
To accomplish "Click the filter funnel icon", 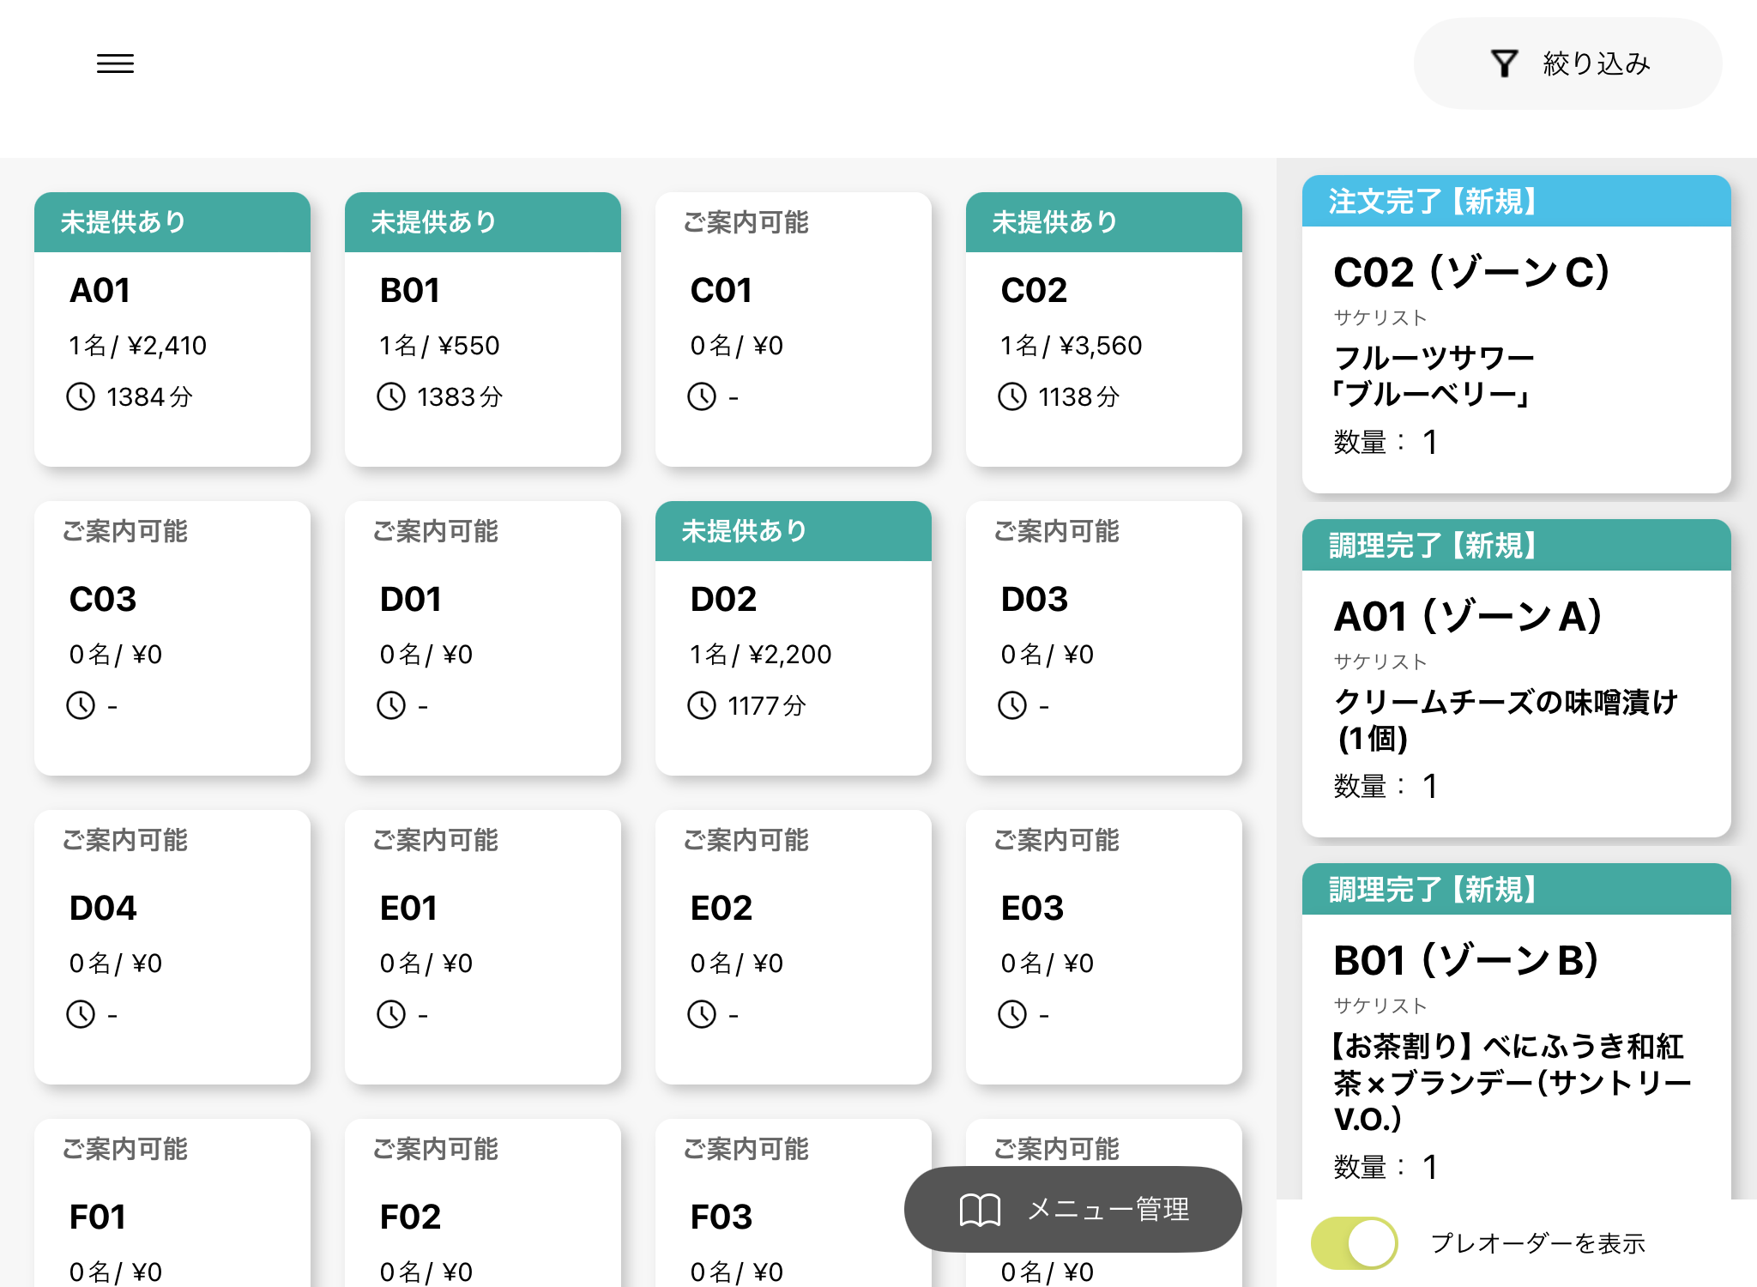I will (x=1504, y=63).
